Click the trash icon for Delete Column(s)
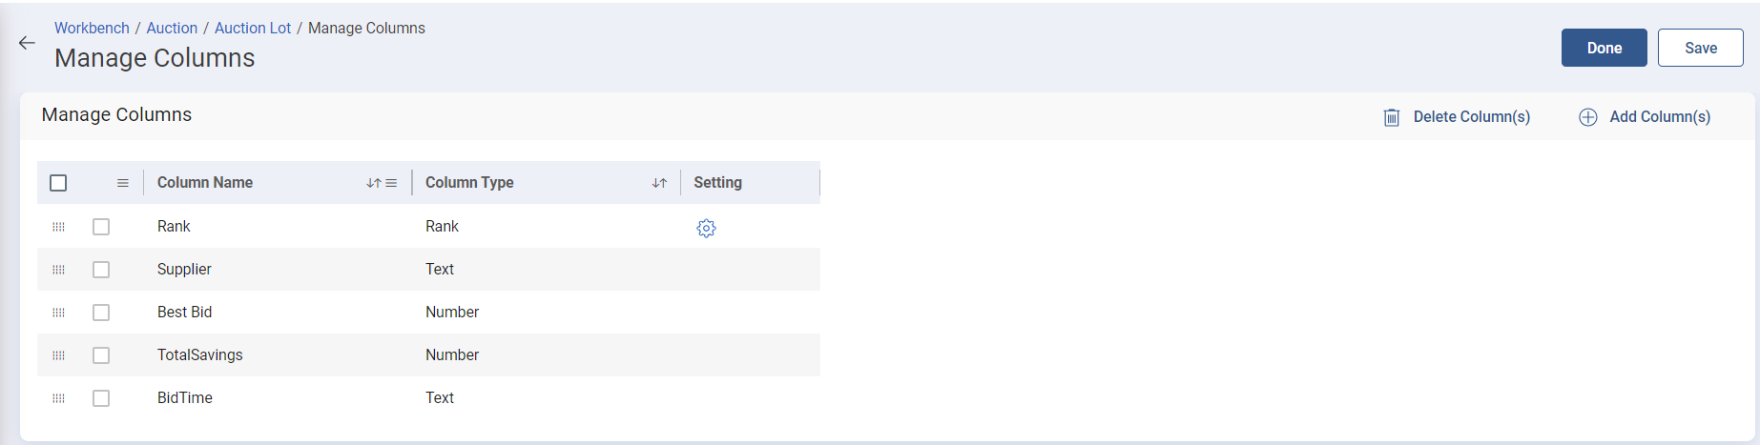Viewport: 1760px width, 445px height. click(x=1392, y=117)
